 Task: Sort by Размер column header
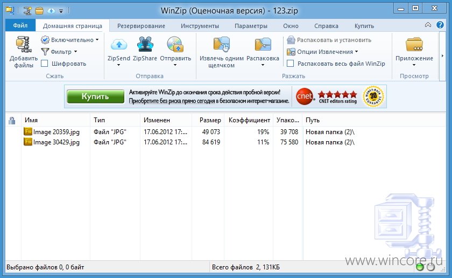click(x=208, y=120)
